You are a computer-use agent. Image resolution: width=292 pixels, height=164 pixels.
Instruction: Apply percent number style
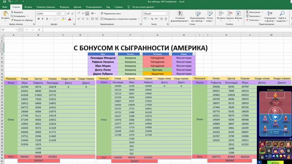152,19
